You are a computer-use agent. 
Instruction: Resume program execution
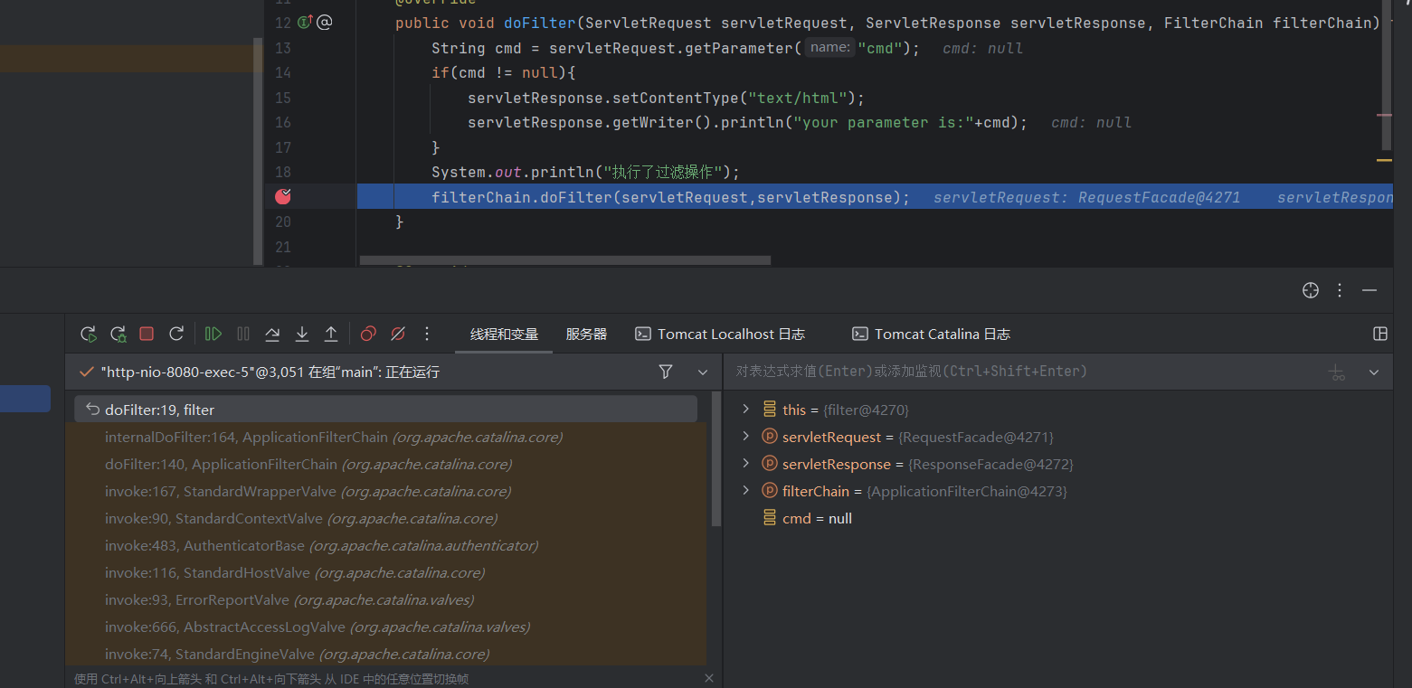[x=213, y=334]
